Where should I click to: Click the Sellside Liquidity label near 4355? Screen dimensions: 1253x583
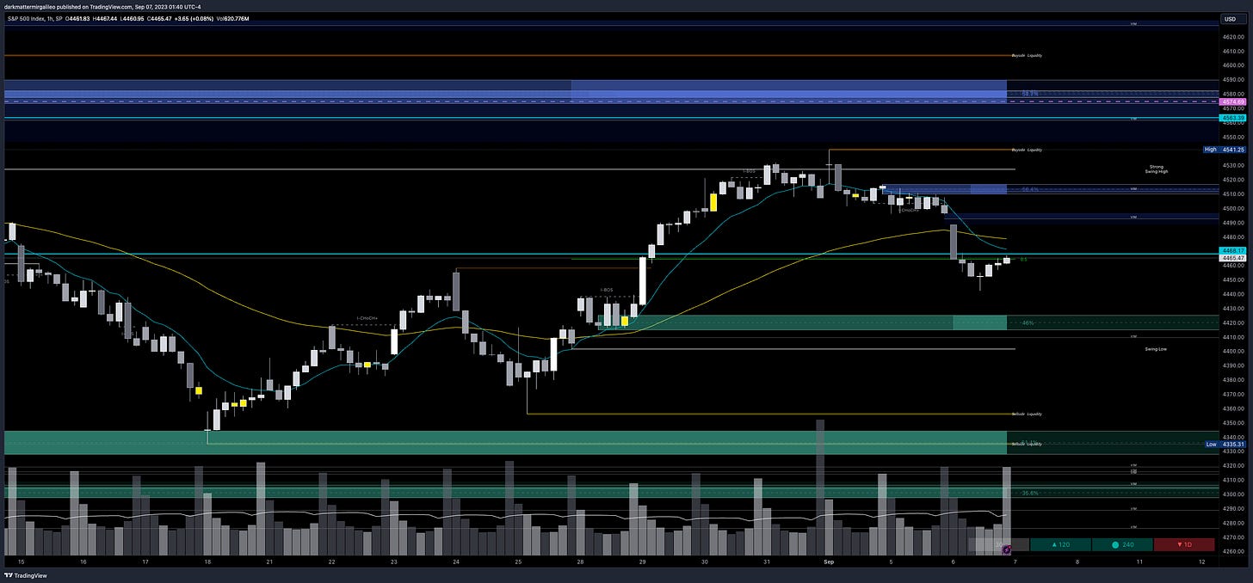(1027, 414)
